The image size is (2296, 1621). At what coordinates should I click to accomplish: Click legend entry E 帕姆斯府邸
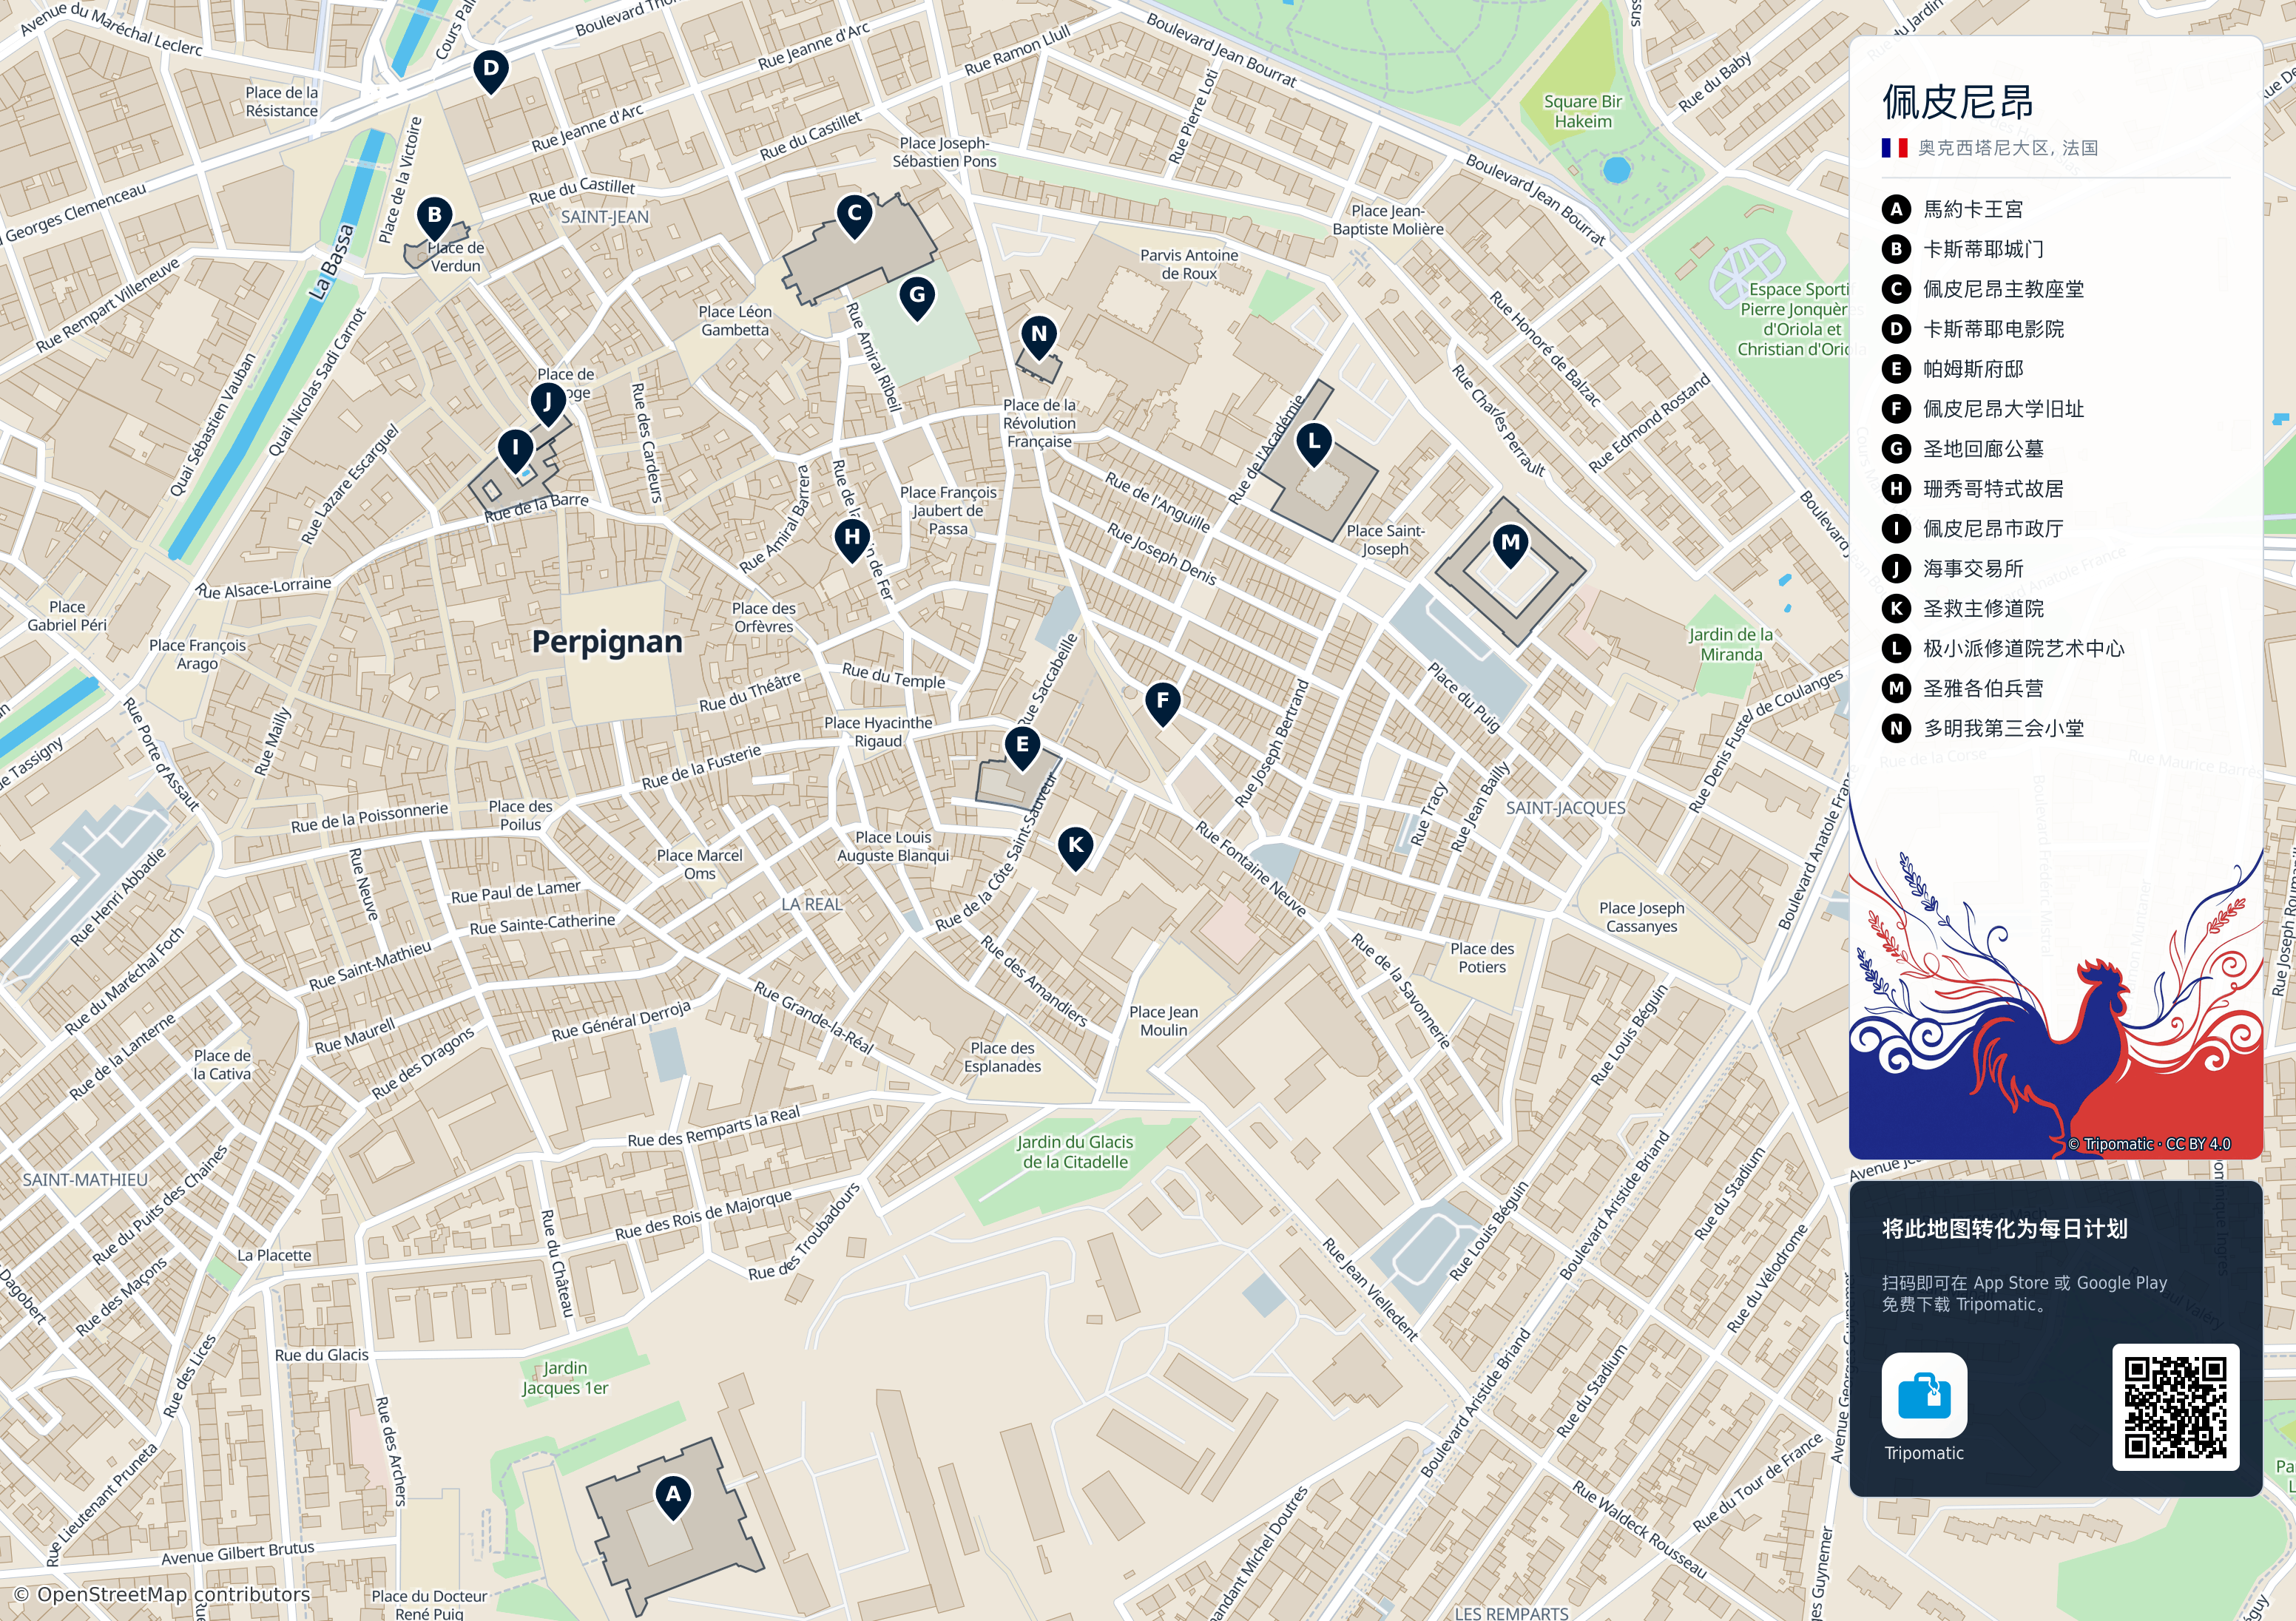(x=1953, y=369)
